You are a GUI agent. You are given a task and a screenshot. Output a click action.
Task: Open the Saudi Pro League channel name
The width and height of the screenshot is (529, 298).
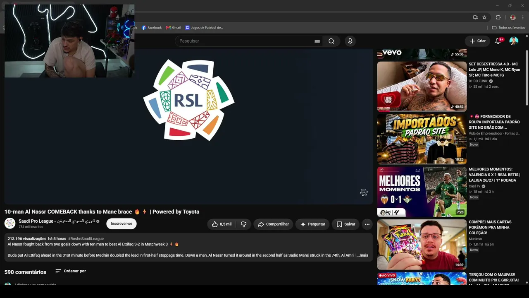[57, 221]
